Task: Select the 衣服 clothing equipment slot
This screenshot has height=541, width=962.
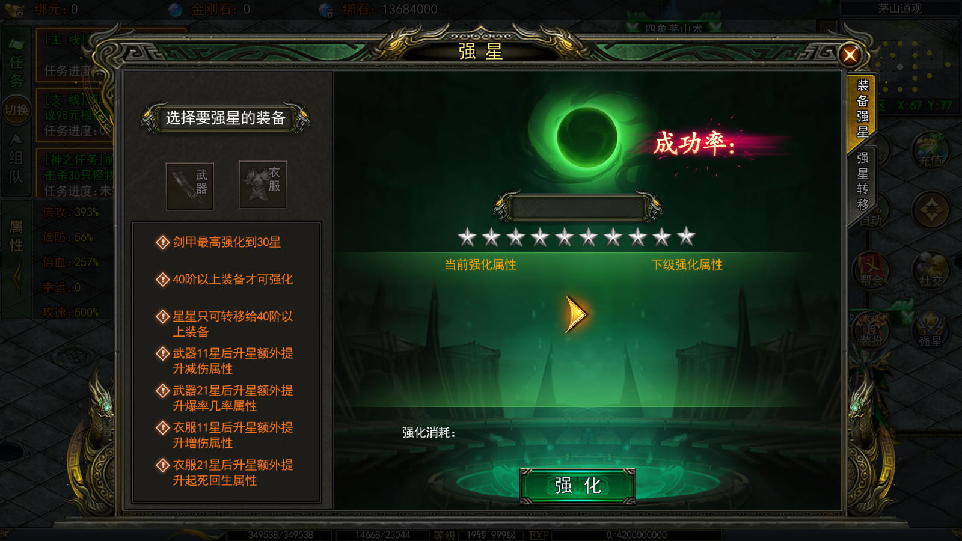Action: pos(263,185)
